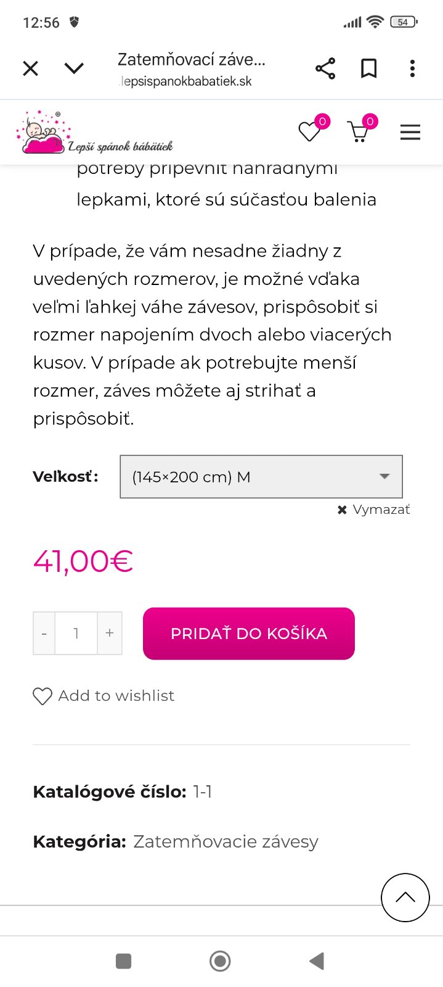This screenshot has width=443, height=987.
Task: Open Zatemňovacie závesy category link
Action: coord(226,841)
